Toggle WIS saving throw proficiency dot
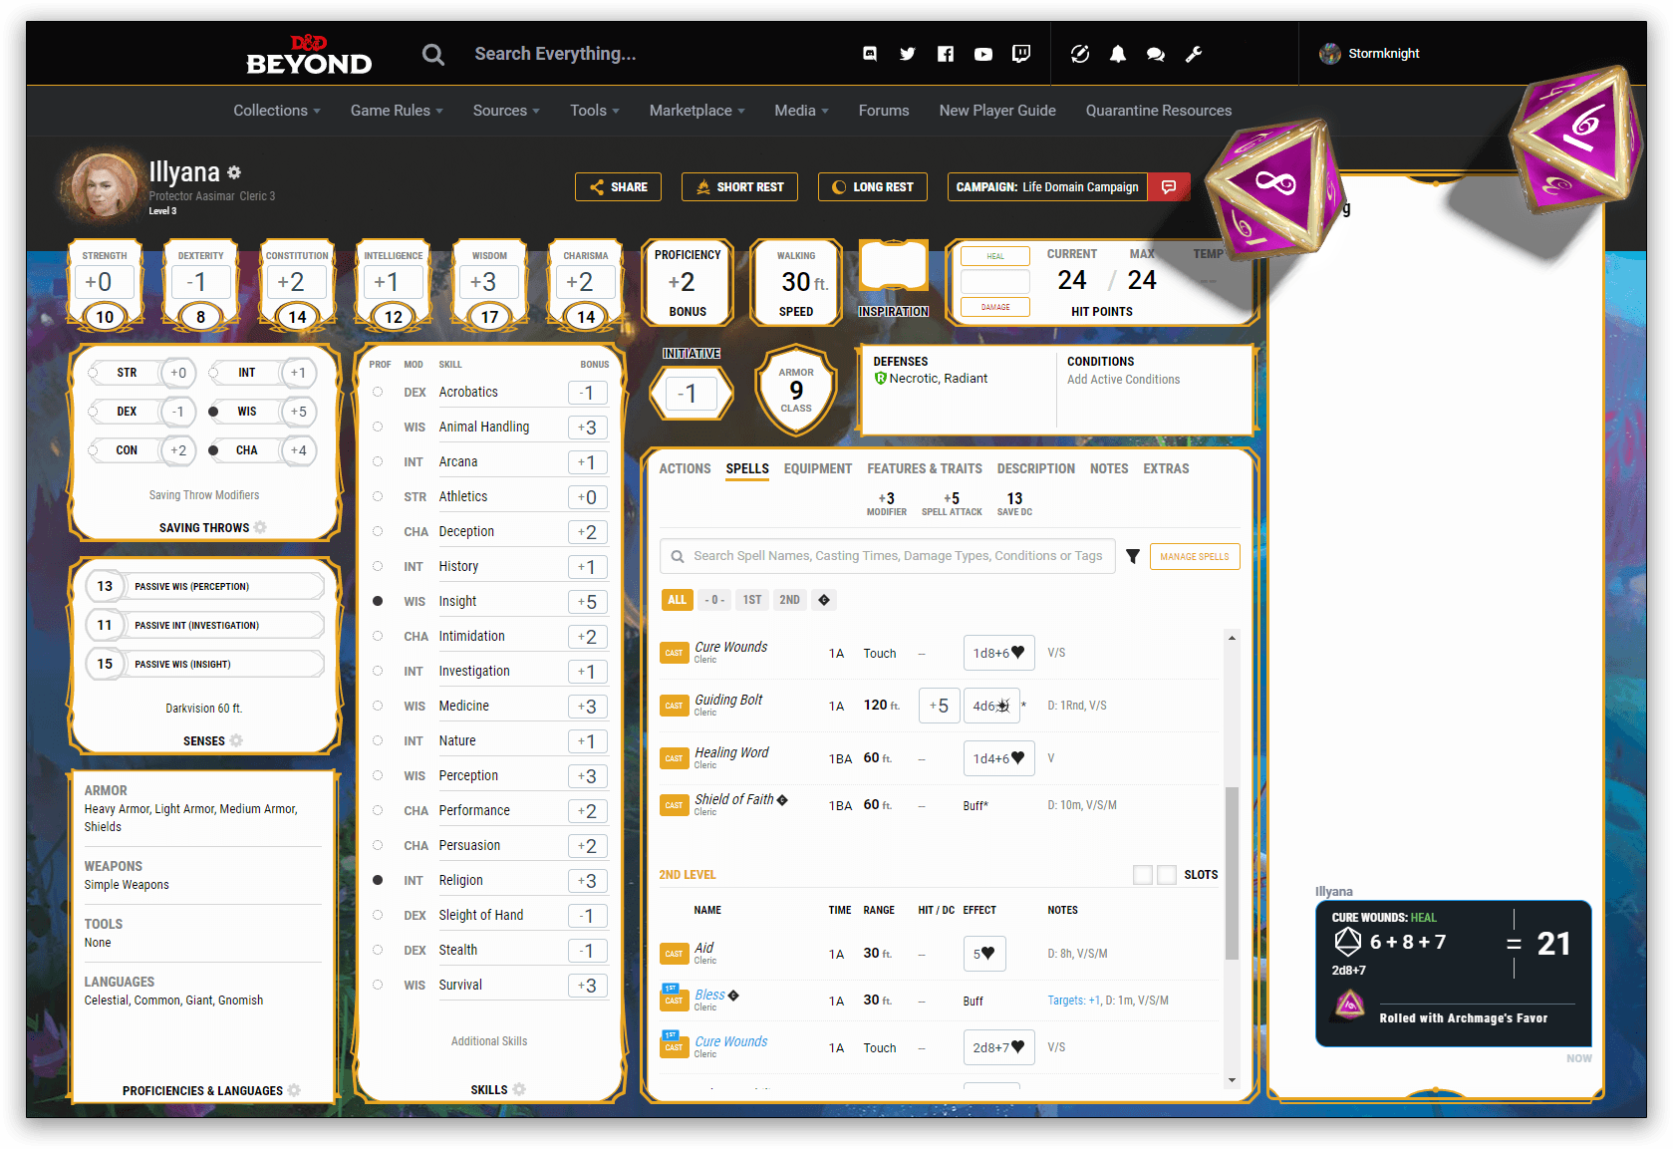The height and width of the screenshot is (1149, 1673). pyautogui.click(x=213, y=412)
